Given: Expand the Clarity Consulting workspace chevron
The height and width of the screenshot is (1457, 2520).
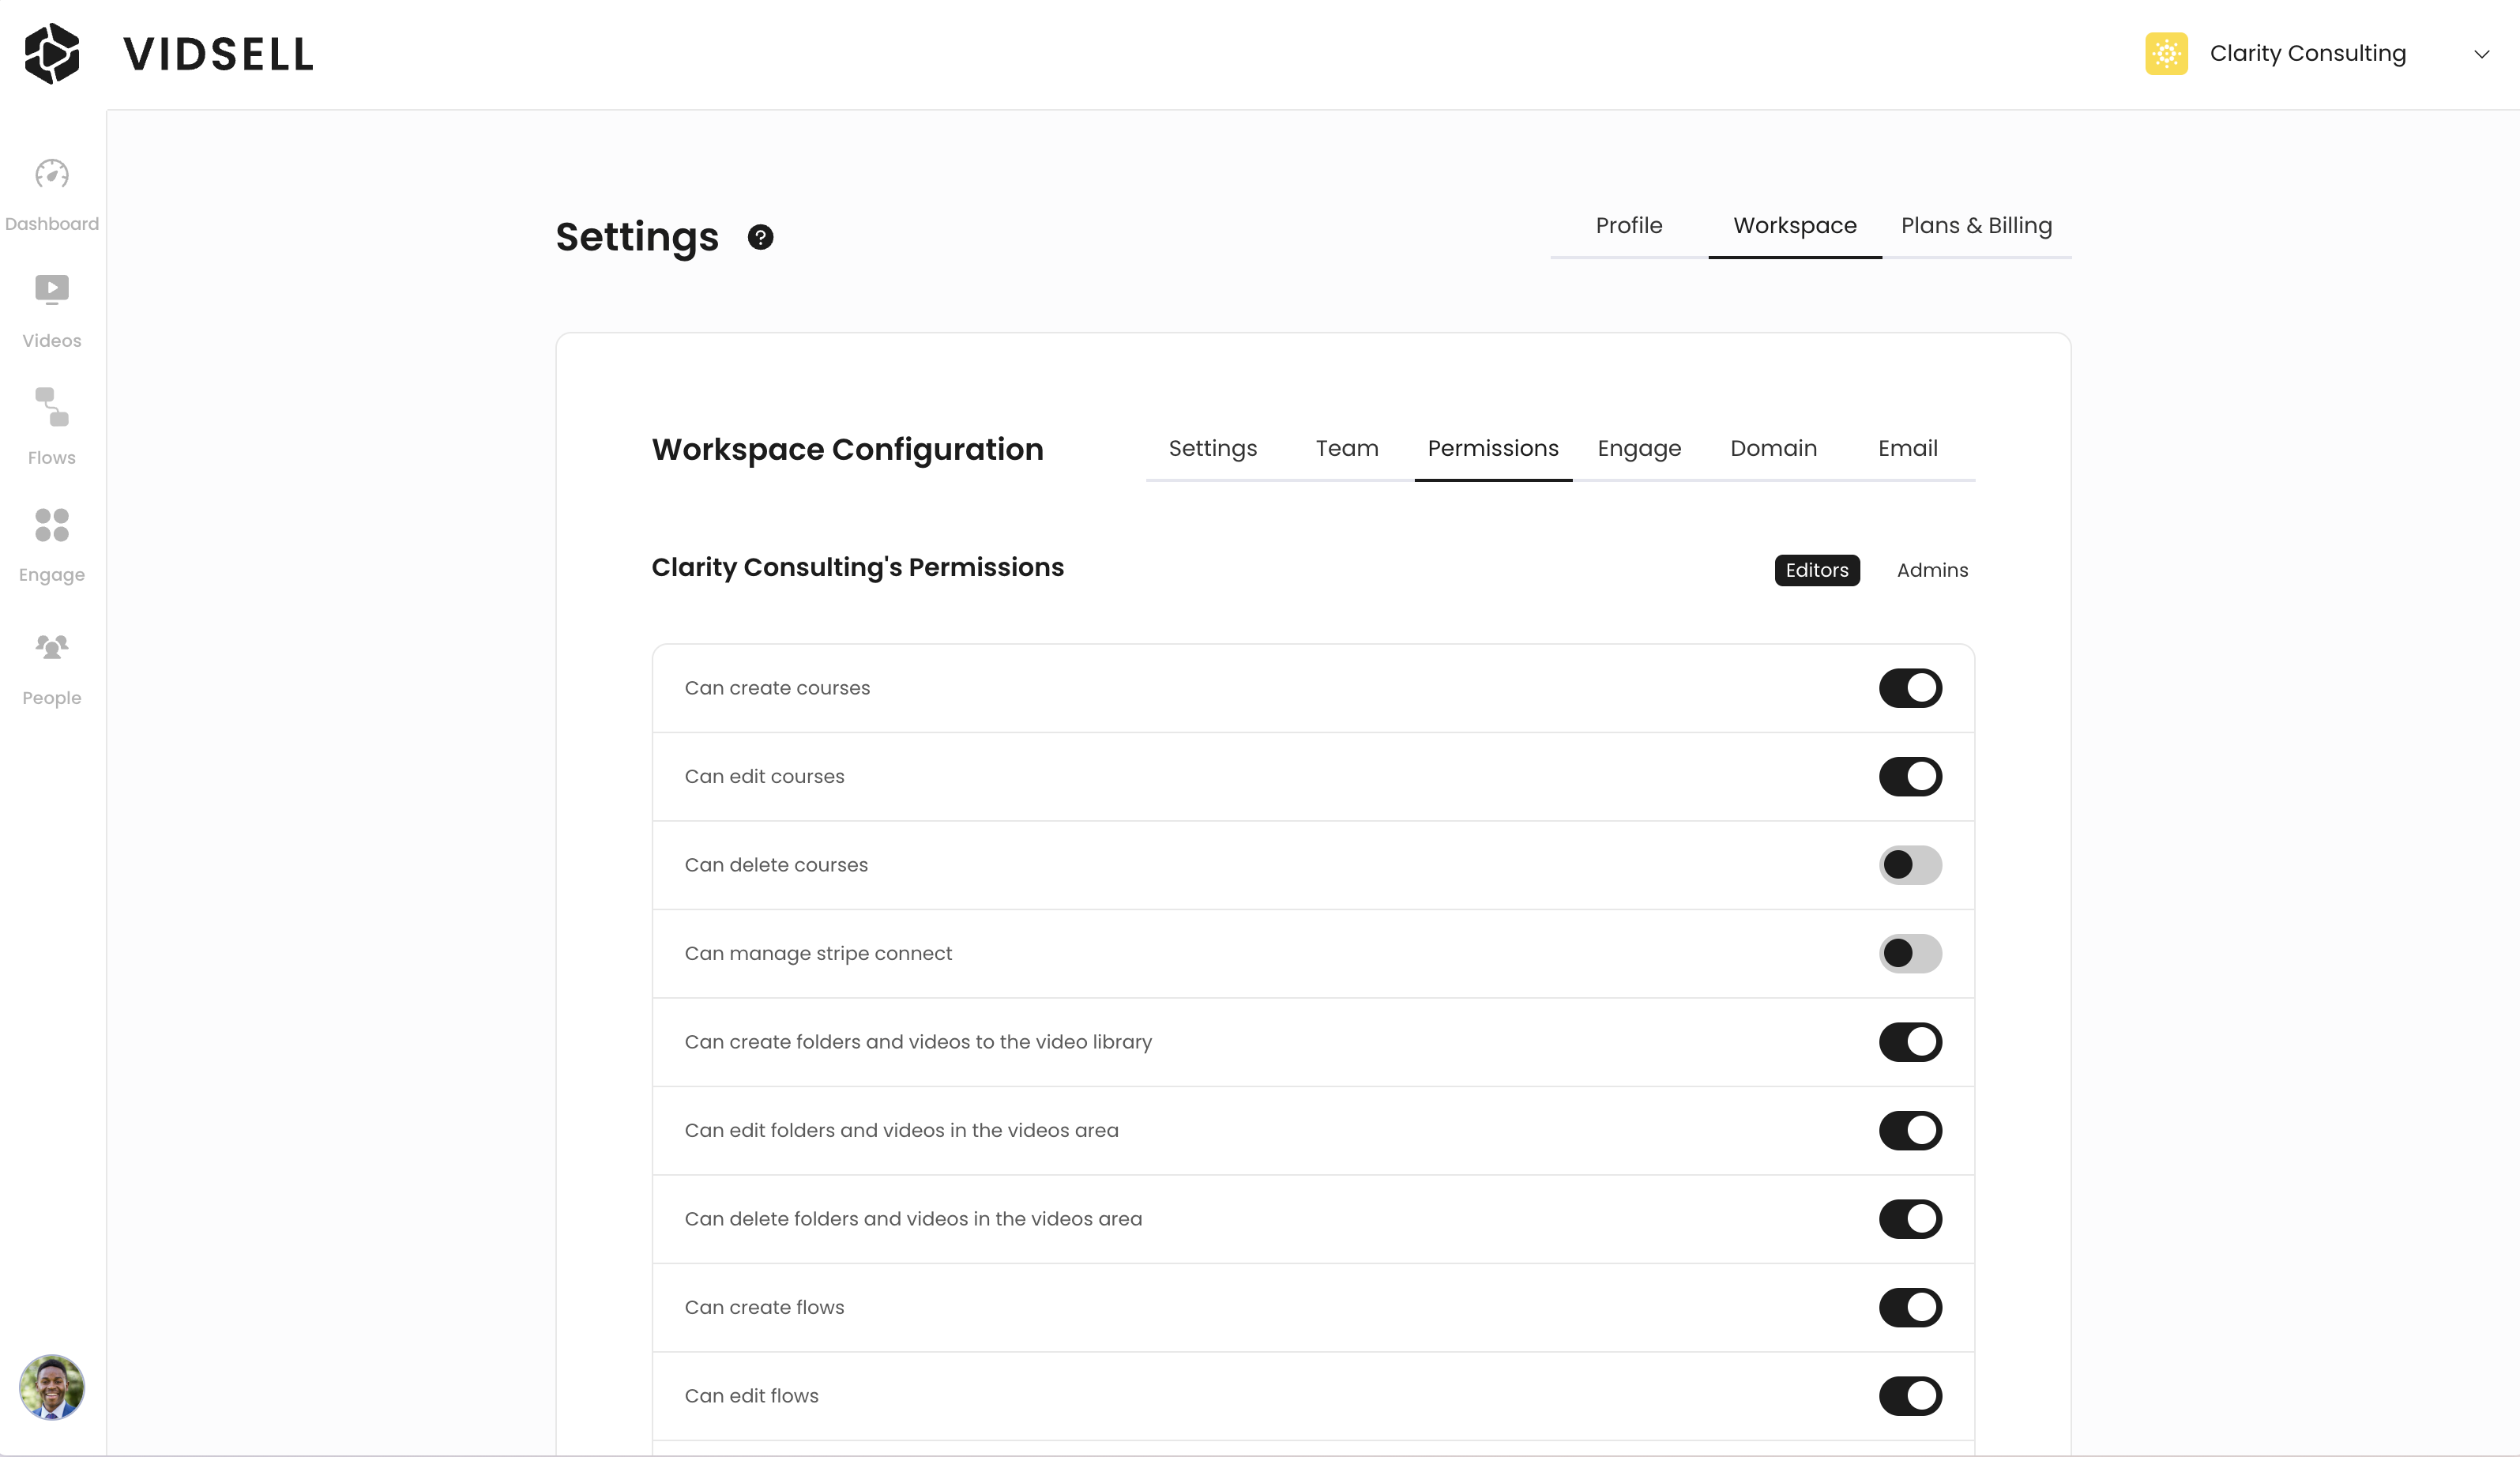Looking at the screenshot, I should (2481, 54).
